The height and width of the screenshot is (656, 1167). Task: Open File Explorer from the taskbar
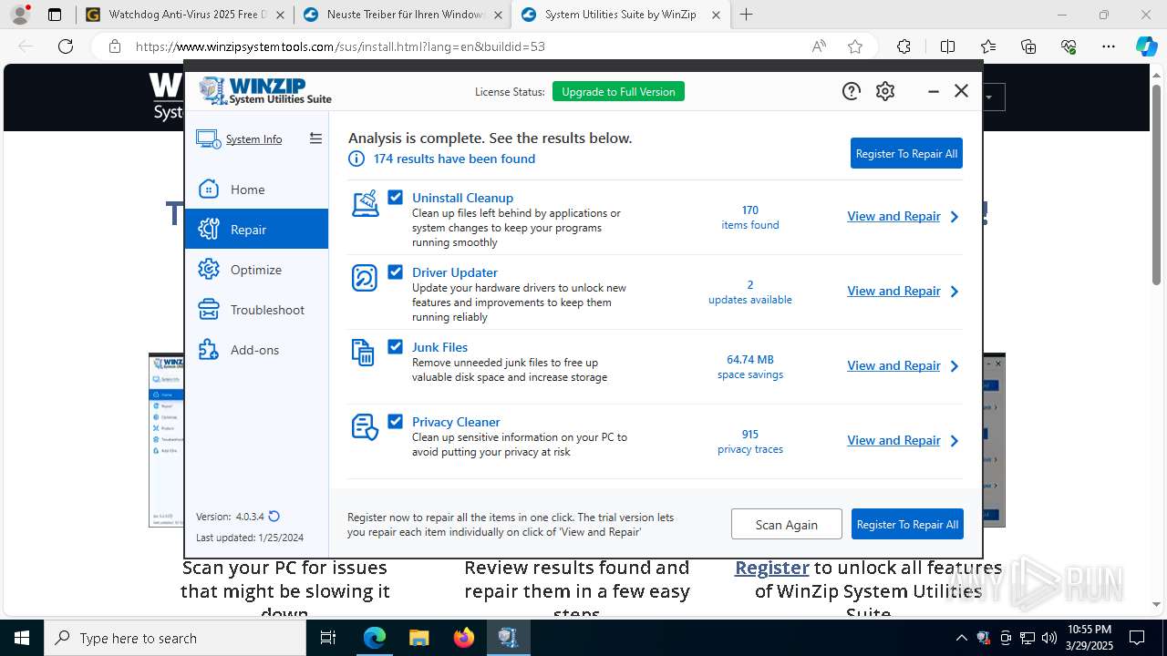pyautogui.click(x=419, y=638)
